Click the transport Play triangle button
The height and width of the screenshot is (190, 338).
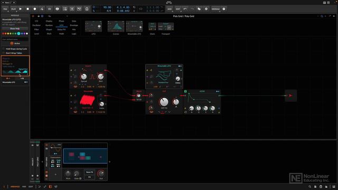[x=21, y=9]
